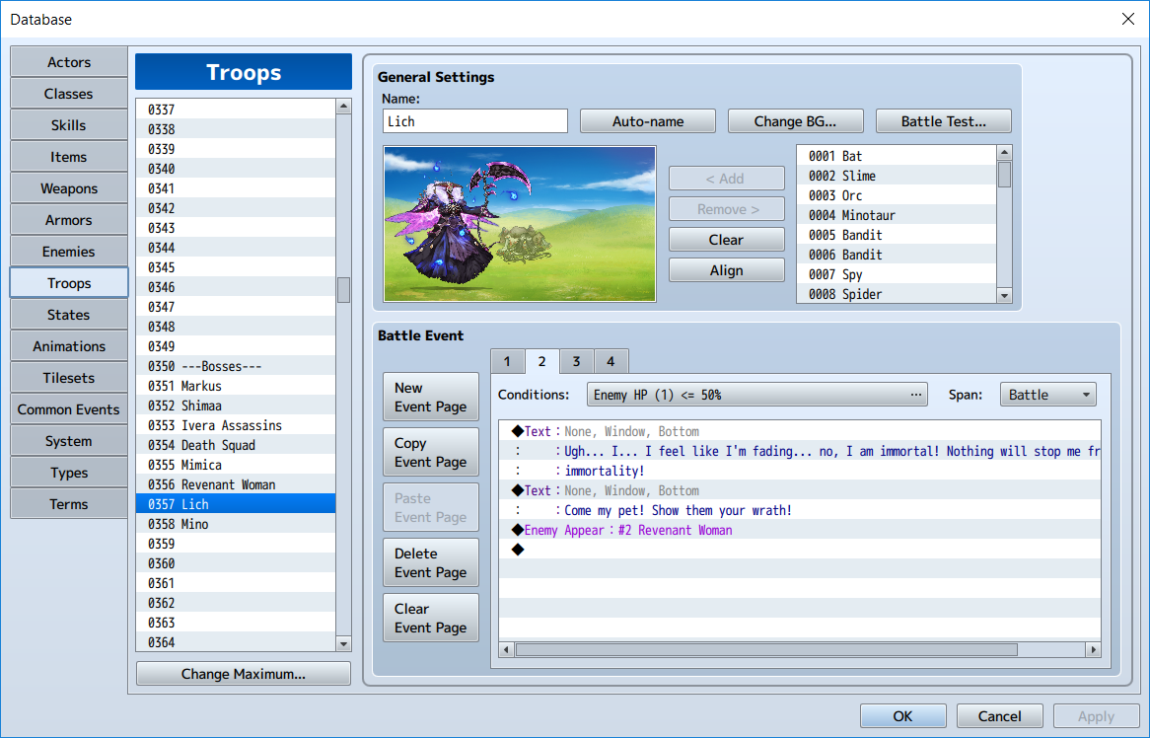Image resolution: width=1150 pixels, height=738 pixels.
Task: Open the States tab
Action: (x=69, y=315)
